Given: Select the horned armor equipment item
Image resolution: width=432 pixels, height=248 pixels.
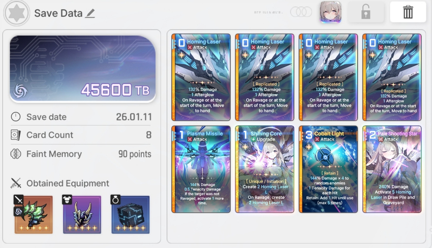Looking at the screenshot, I should pos(82,215).
